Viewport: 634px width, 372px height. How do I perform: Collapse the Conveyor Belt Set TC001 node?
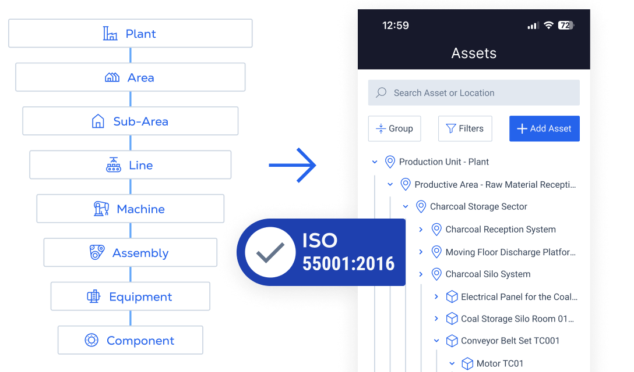coord(436,341)
